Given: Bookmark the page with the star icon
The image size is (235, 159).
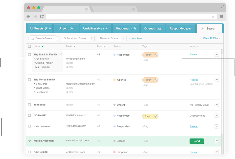Looking at the screenshot, I should [213, 17].
